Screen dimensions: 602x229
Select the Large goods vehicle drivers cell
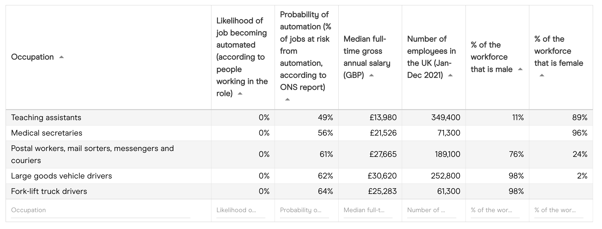point(61,176)
